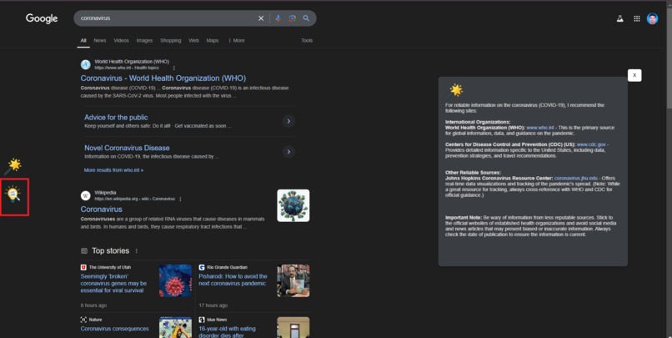Viewport: 672px width, 338px height.
Task: Open Top stories options dots
Action: [136, 251]
